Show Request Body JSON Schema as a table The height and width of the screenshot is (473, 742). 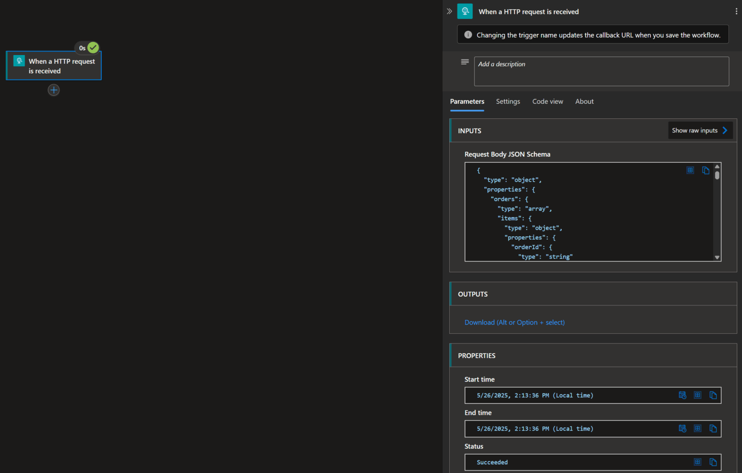point(690,170)
